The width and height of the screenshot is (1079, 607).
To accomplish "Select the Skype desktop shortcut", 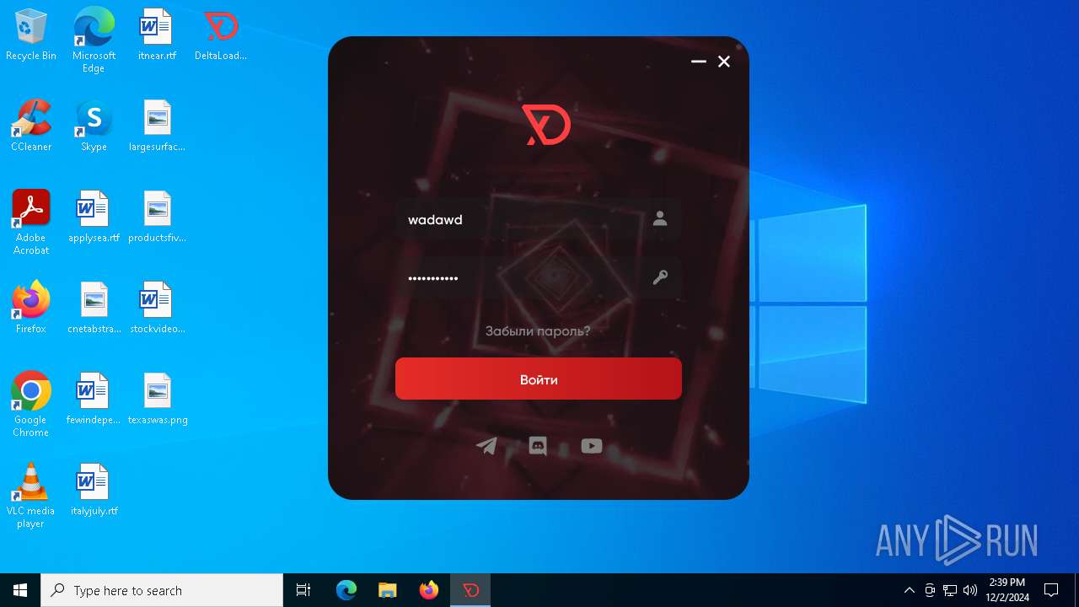I will coord(94,126).
